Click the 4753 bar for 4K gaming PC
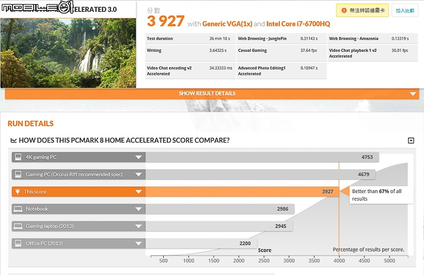This screenshot has width=424, height=275. pyautogui.click(x=262, y=157)
